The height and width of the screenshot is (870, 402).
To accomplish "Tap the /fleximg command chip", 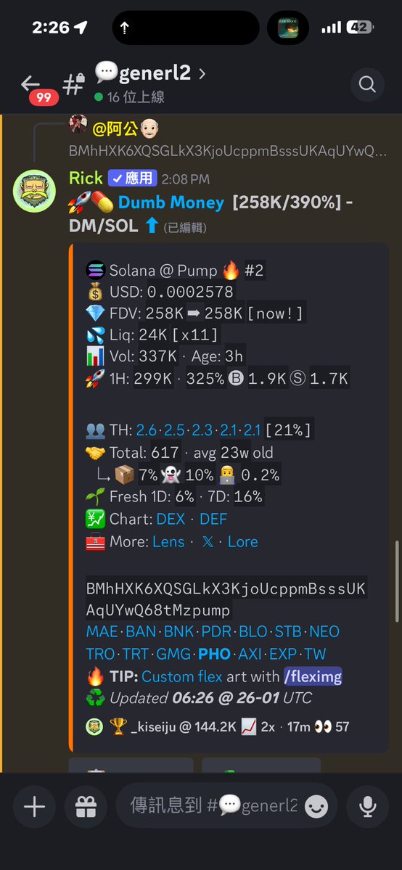I will tap(313, 676).
